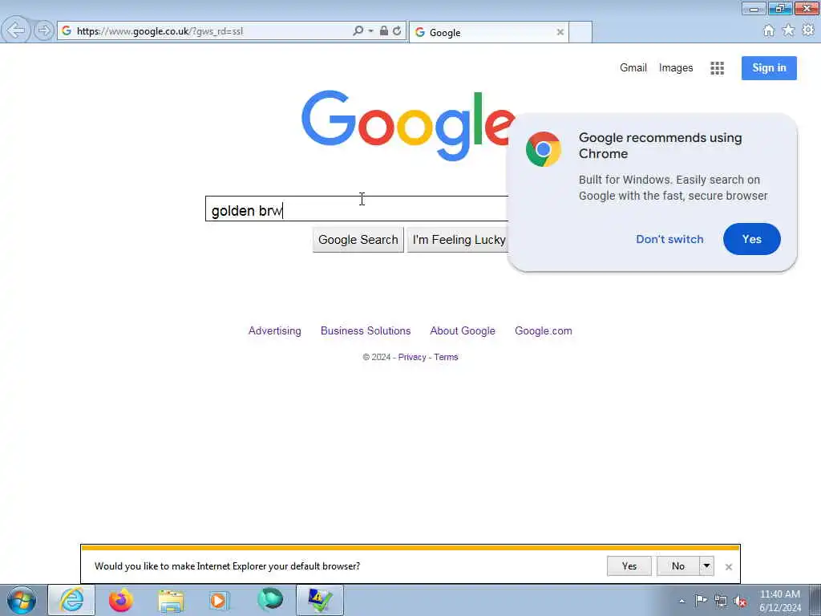Open the Tools gear menu
Viewport: 821px width, 616px height.
(x=808, y=30)
